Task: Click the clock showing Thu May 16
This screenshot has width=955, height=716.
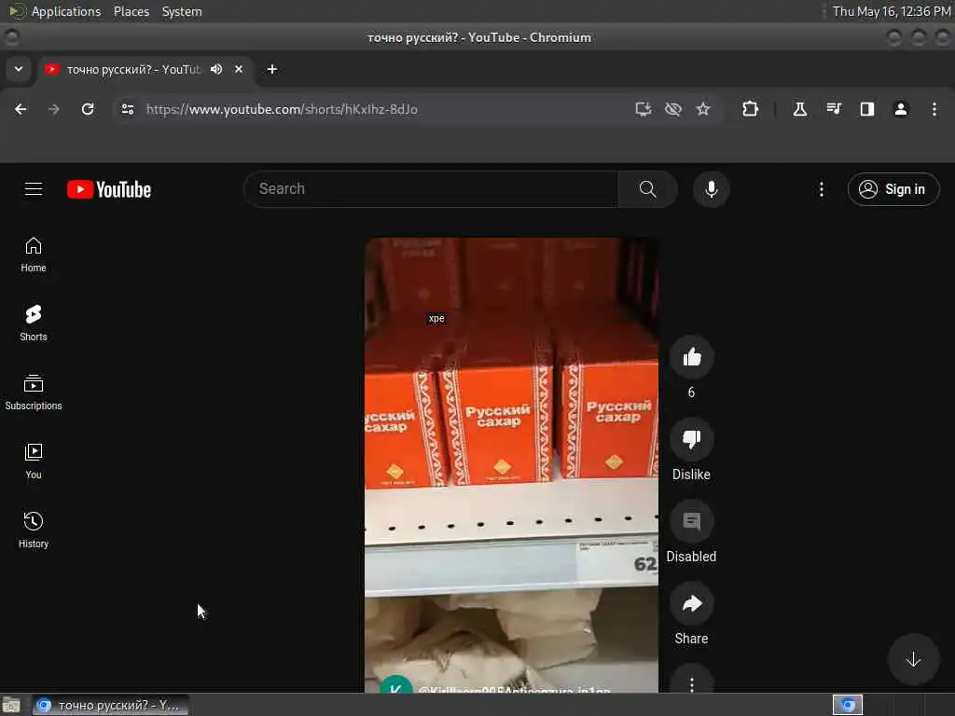Action: [x=892, y=11]
